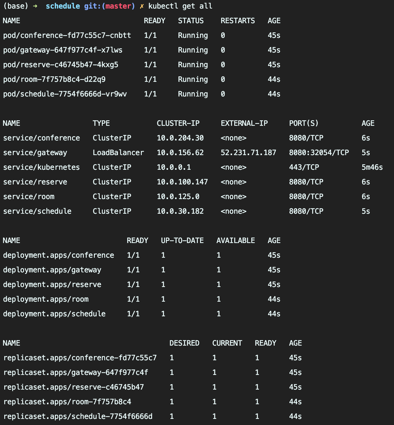Viewport: 394px width, 425px height.
Task: Select cluster IP 10.0.30.182
Action: [180, 211]
